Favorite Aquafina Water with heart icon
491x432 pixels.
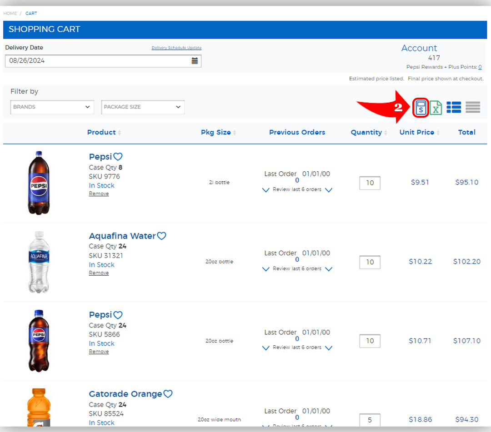click(x=161, y=236)
